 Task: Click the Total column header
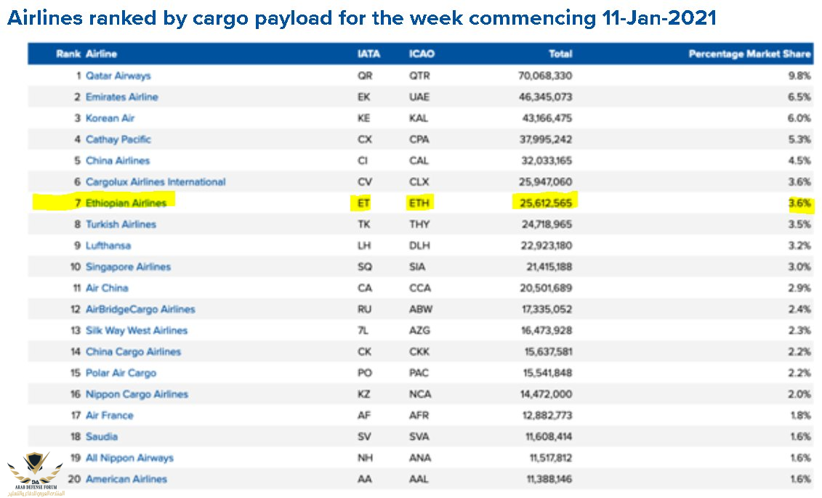(x=560, y=54)
